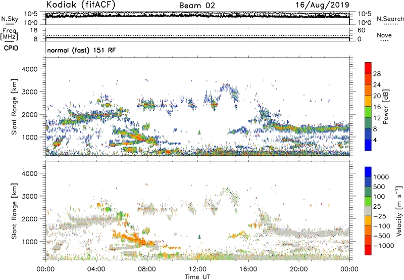Click the "Beam 02" header label
This screenshot has width=404, height=280.
197,6
